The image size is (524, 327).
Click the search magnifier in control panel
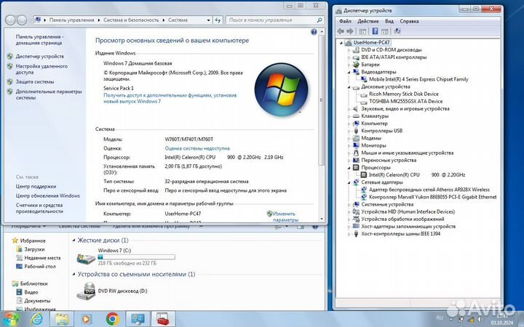(319, 20)
